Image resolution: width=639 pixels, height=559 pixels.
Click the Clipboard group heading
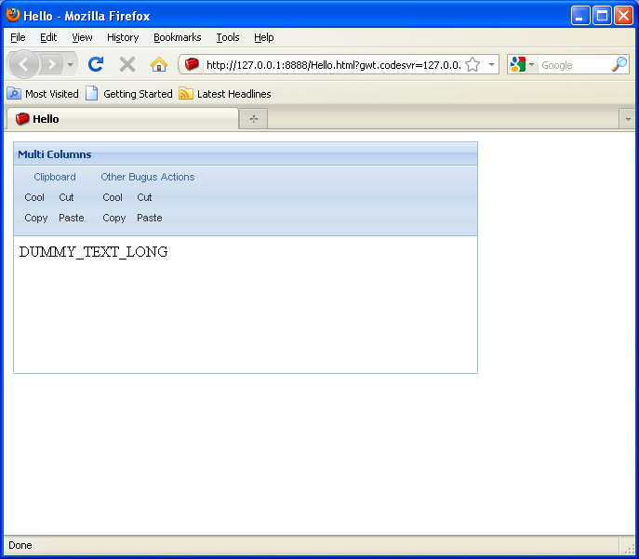point(55,177)
